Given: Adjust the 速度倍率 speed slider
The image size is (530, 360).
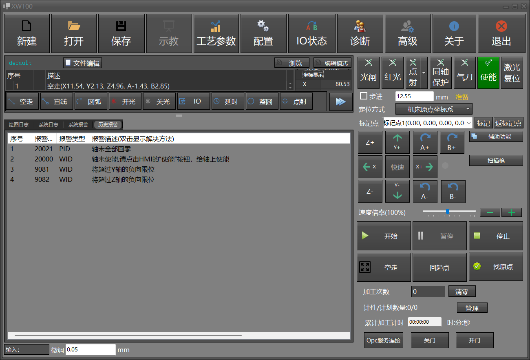Looking at the screenshot, I should 448,212.
